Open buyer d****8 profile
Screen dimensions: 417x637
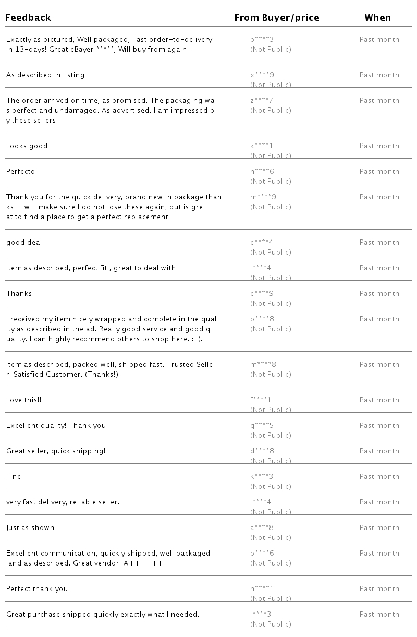tap(262, 451)
